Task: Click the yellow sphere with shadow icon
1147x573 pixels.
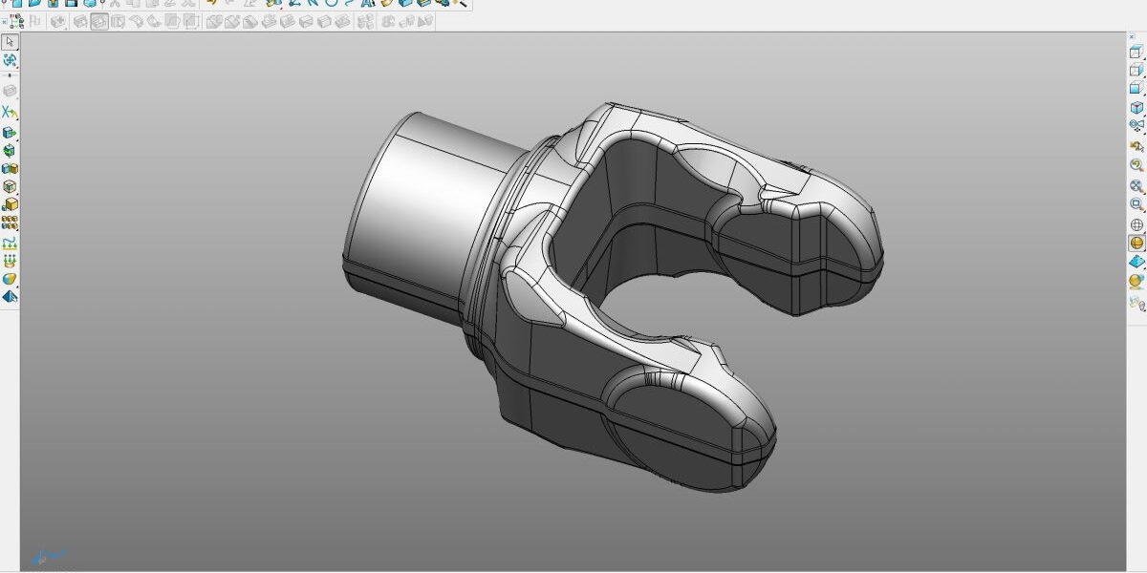Action: tap(1136, 281)
